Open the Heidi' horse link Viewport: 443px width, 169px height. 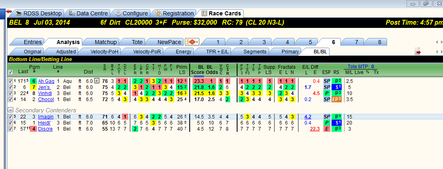pos(45,123)
